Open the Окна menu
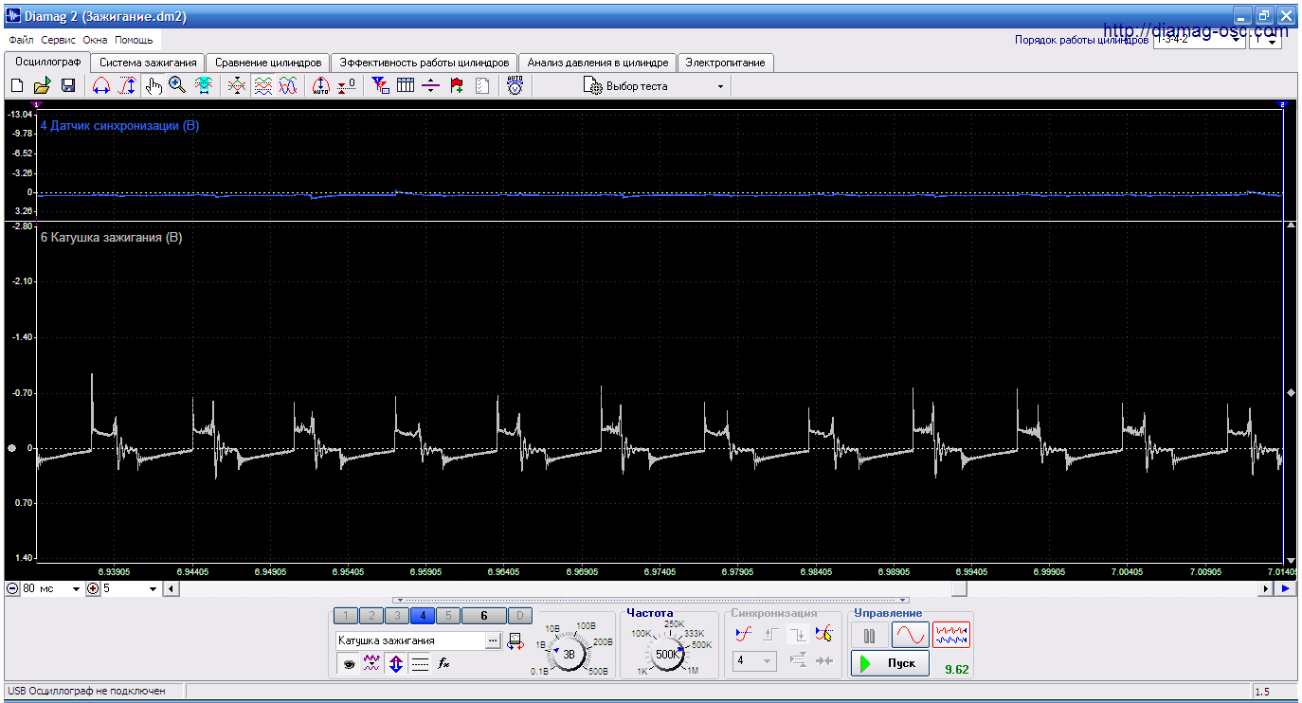 (95, 41)
